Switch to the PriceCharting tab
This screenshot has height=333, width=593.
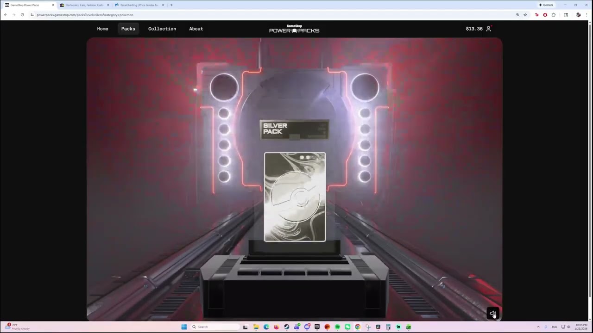(x=139, y=5)
